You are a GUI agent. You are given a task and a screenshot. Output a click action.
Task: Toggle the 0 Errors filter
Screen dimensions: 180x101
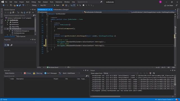tap(28, 73)
